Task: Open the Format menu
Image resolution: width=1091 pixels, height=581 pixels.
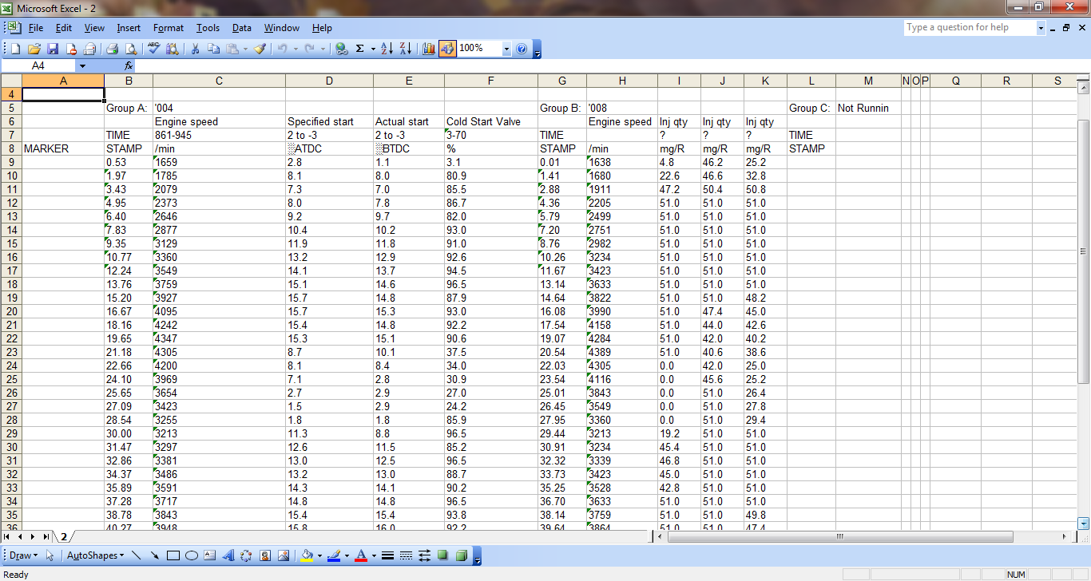Action: pyautogui.click(x=169, y=28)
